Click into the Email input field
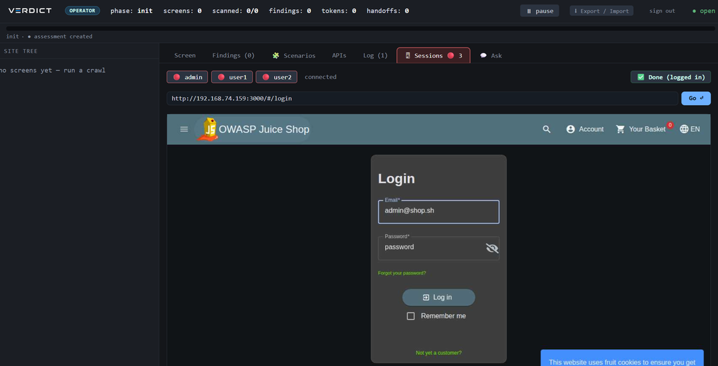The height and width of the screenshot is (366, 718). (439, 212)
